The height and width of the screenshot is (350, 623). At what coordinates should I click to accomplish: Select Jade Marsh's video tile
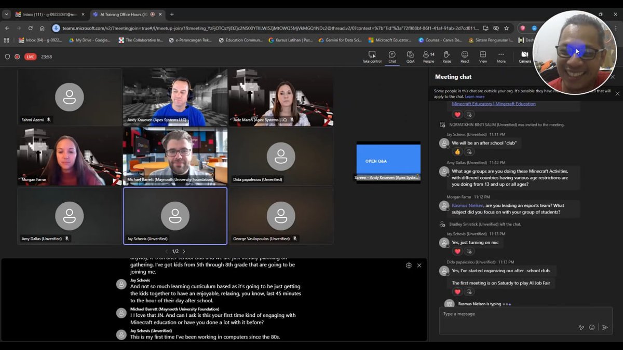pyautogui.click(x=281, y=97)
